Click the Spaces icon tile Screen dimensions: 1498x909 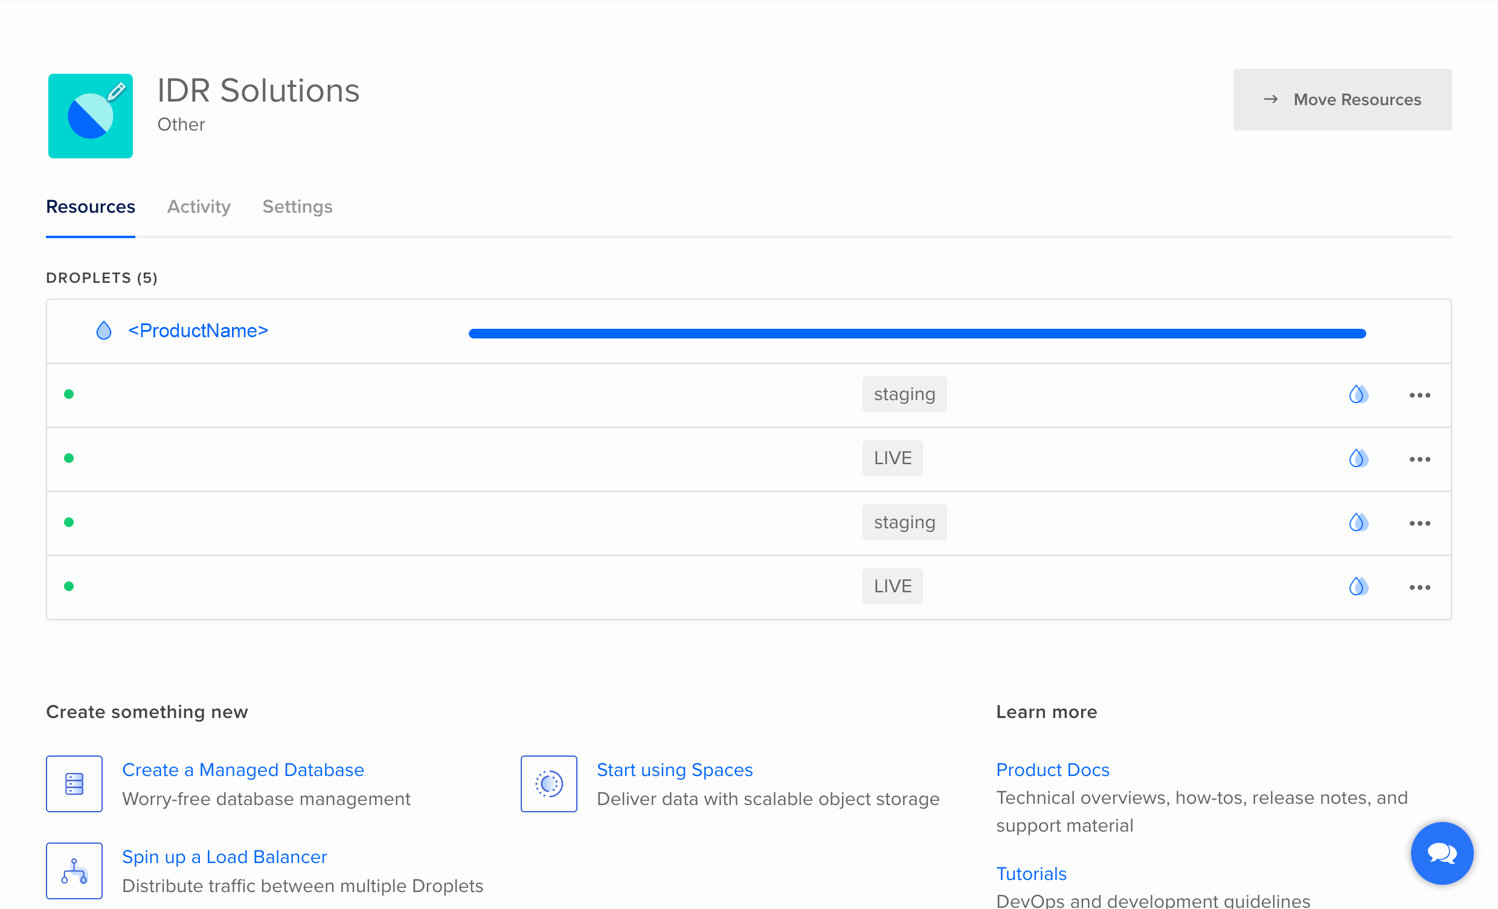548,784
